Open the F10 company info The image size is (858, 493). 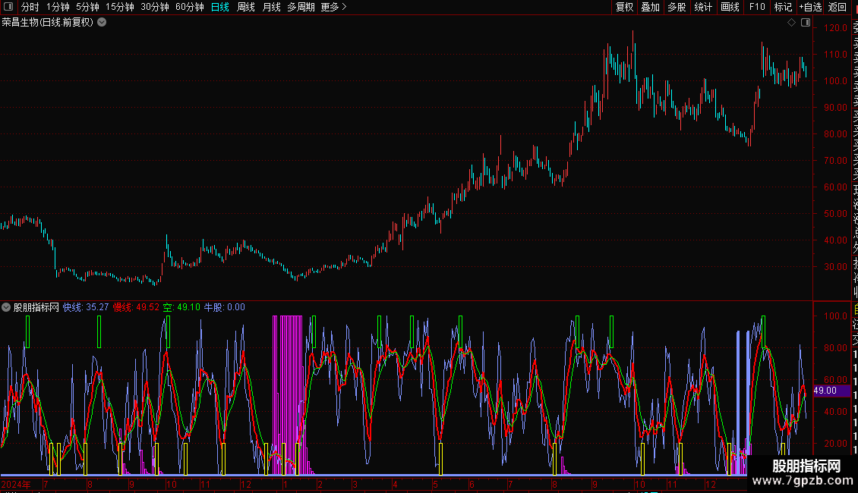pyautogui.click(x=757, y=7)
